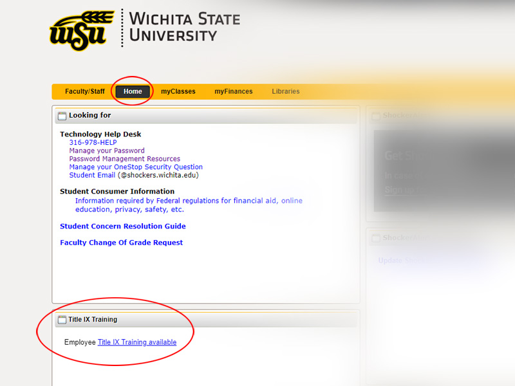Switch to the myClasses tab

click(x=178, y=91)
